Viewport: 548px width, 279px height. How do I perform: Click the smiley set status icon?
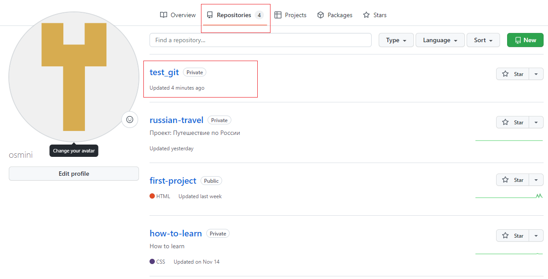coord(130,120)
